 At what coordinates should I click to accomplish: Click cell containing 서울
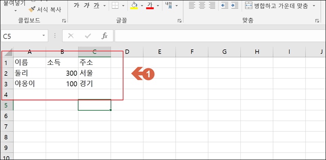click(x=95, y=73)
